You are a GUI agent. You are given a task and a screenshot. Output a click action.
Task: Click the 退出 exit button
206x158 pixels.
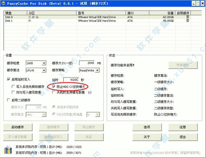tap(183, 137)
